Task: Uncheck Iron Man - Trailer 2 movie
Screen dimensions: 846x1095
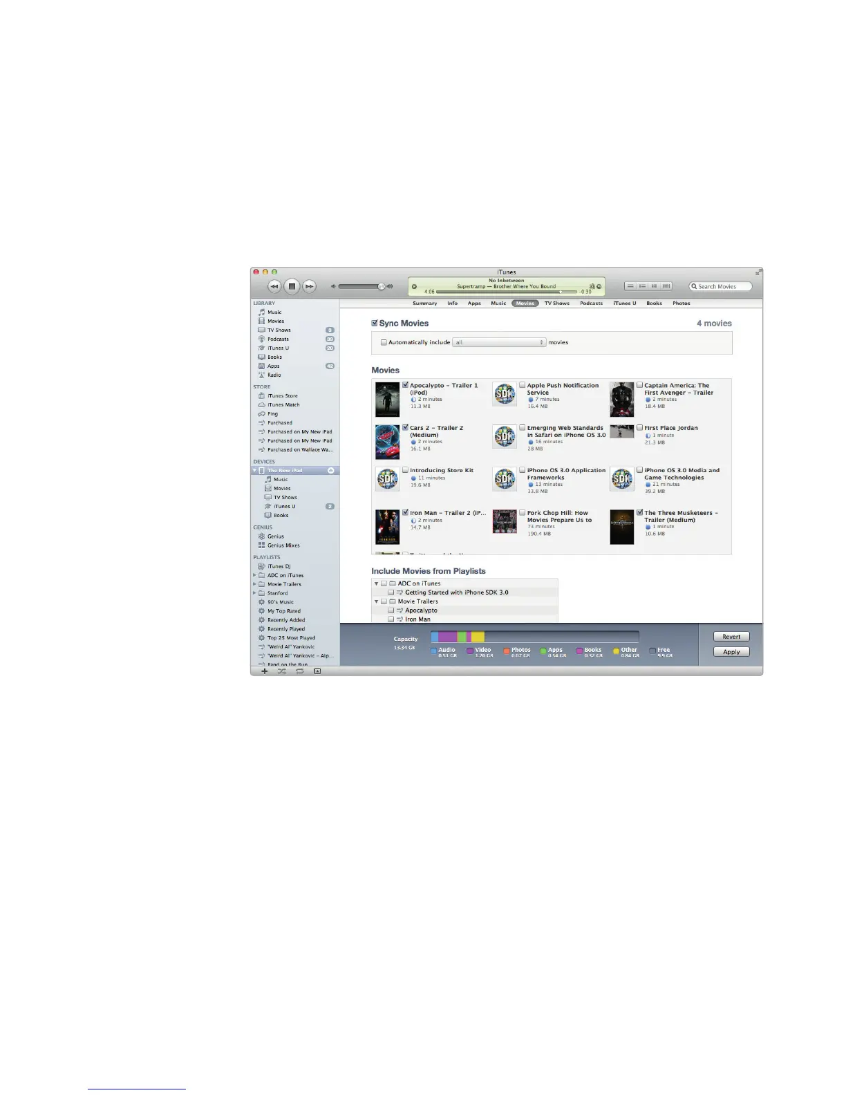Action: (406, 512)
